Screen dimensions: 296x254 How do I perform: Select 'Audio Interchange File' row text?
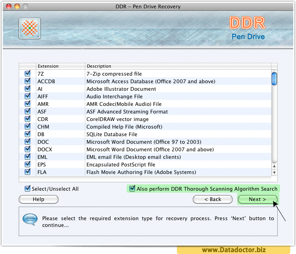[114, 96]
